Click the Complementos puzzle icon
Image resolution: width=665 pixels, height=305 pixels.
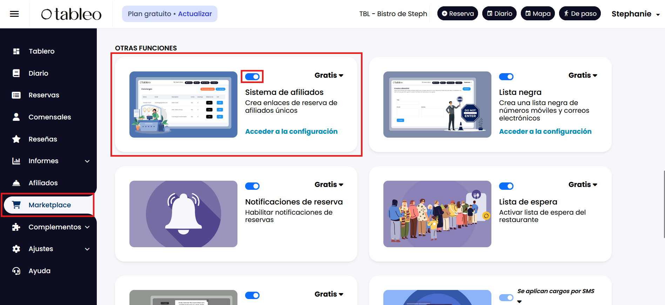(x=16, y=227)
